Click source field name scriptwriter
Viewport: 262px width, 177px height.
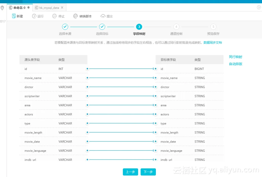tap(32, 96)
